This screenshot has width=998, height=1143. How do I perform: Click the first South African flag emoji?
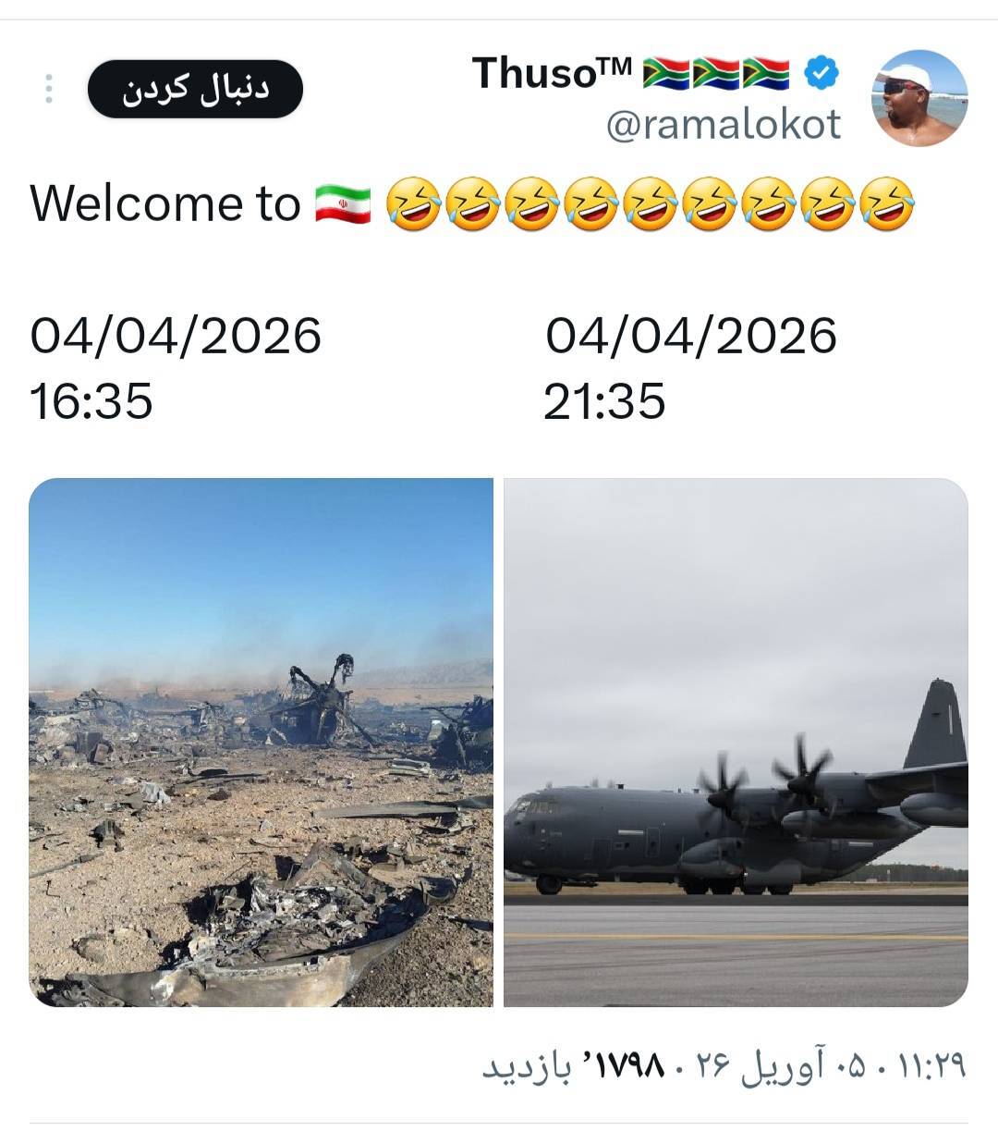(665, 73)
